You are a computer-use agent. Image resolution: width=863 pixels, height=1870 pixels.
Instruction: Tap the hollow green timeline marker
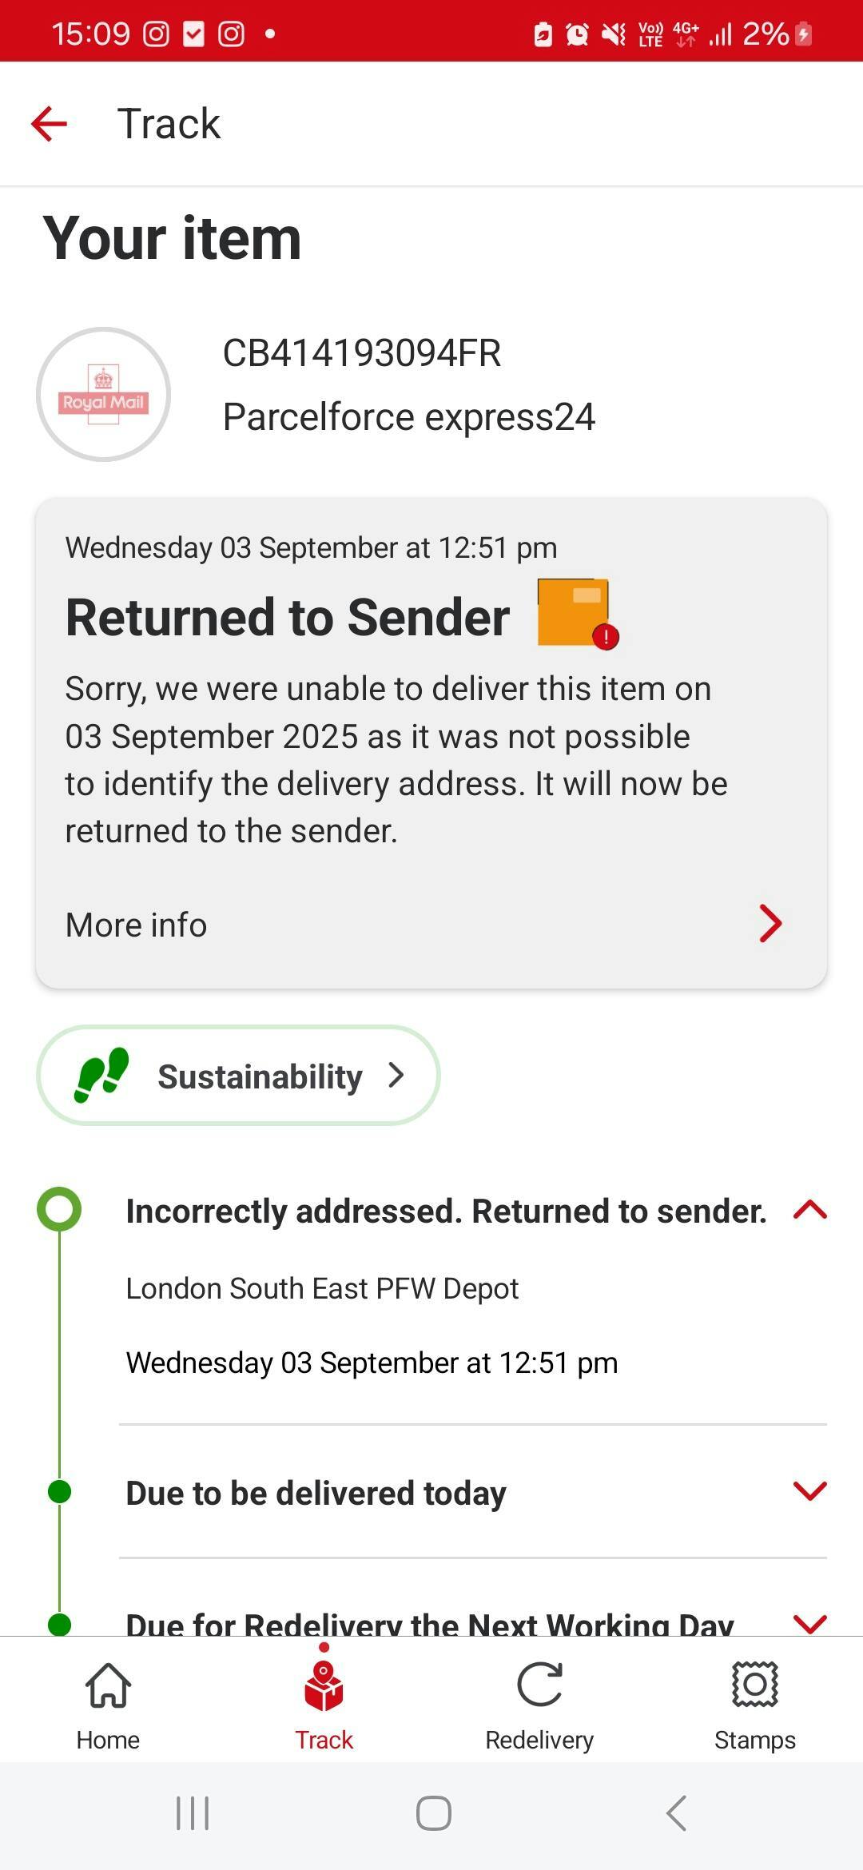59,1209
